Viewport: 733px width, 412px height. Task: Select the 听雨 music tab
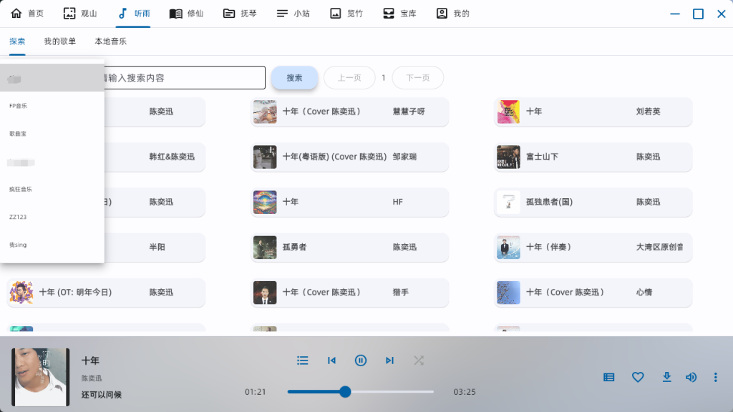(133, 14)
